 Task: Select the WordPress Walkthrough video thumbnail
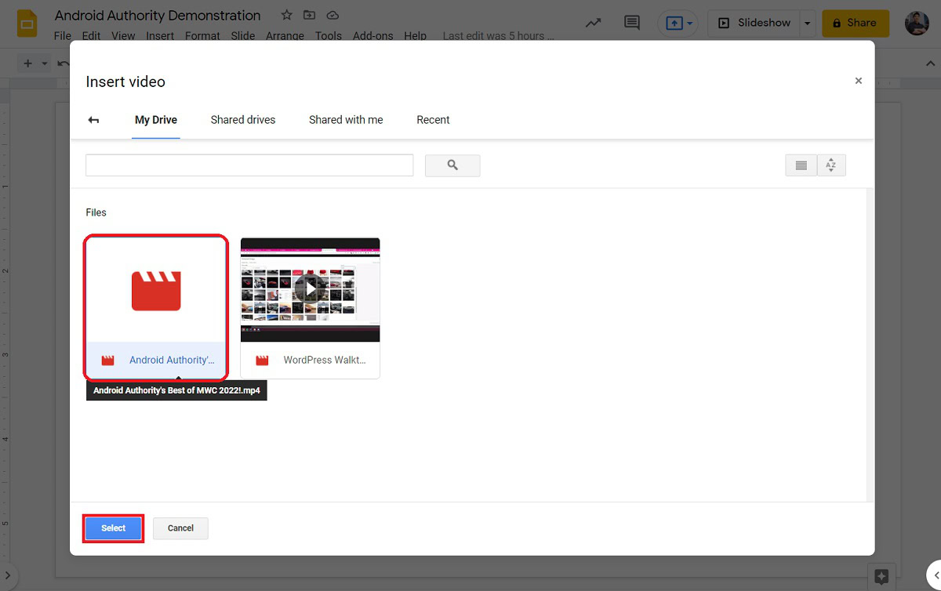point(310,290)
